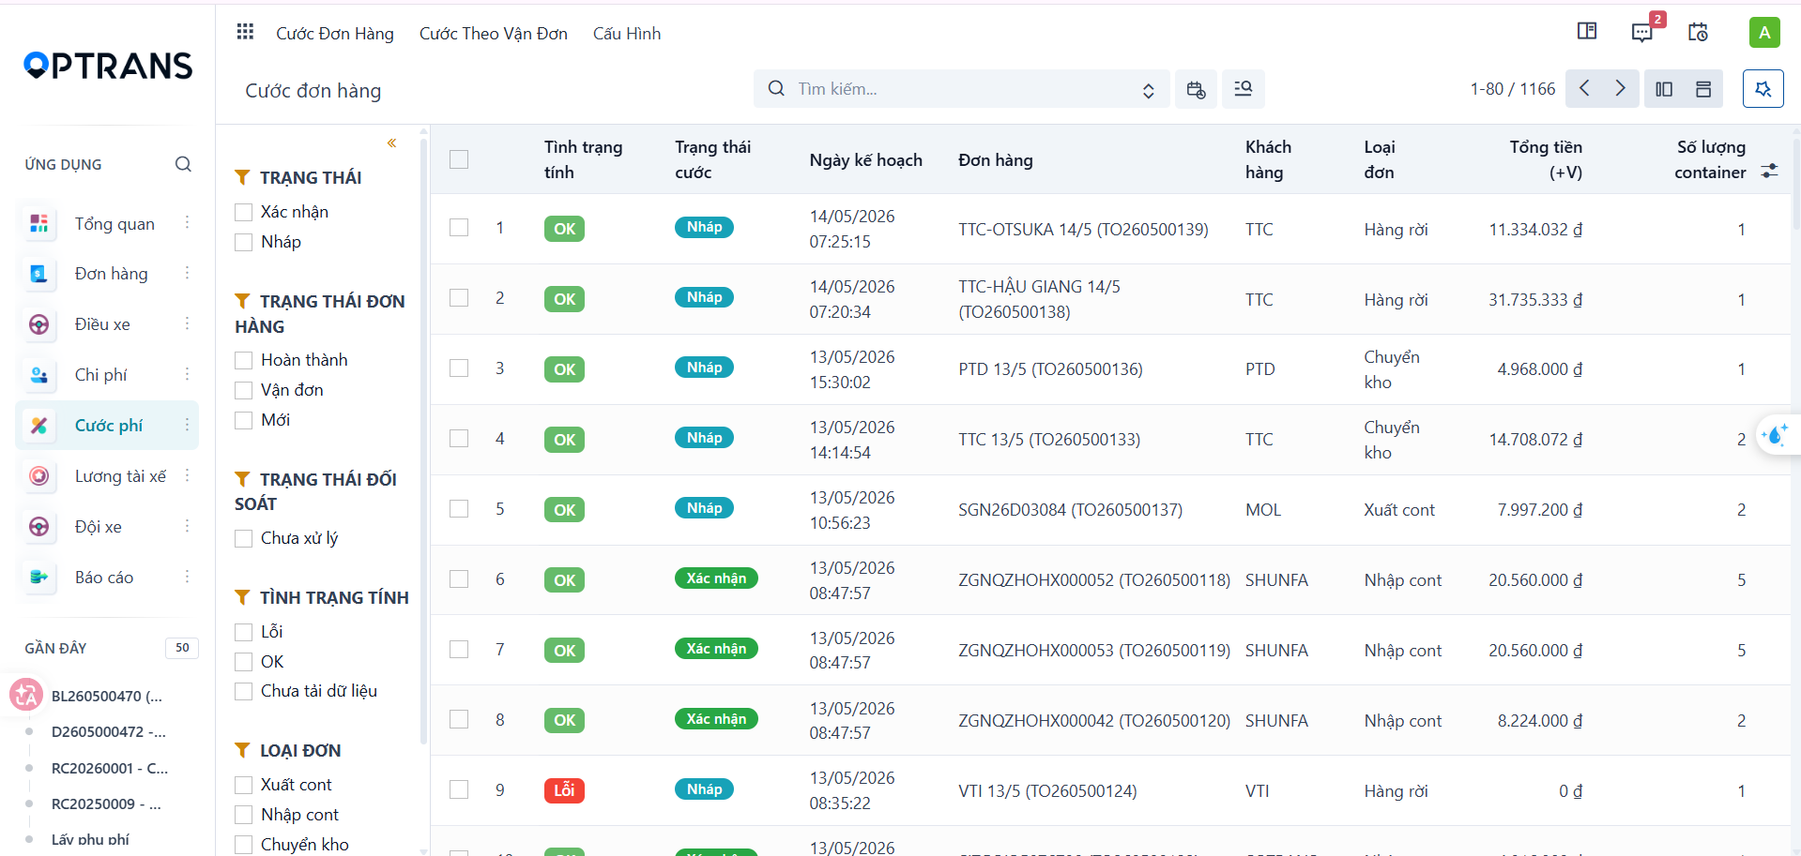Open the calendar clock icon in header
The image size is (1801, 856).
[1698, 32]
